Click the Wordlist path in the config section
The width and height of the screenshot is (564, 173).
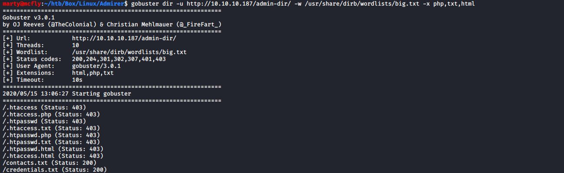129,52
